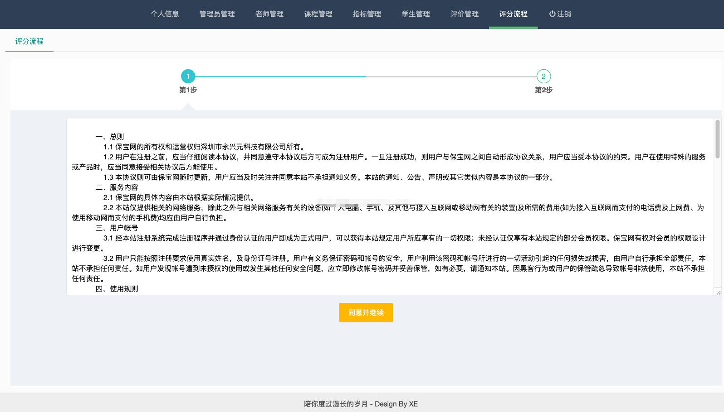This screenshot has height=412, width=724.
Task: Select 指标管理 in the top navigation
Action: click(x=367, y=14)
